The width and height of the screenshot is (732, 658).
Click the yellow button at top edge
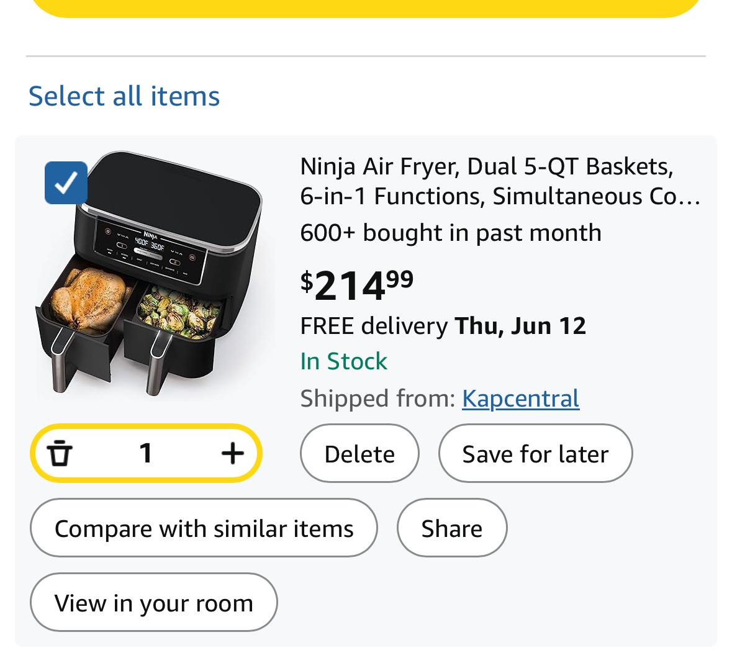coord(366,9)
